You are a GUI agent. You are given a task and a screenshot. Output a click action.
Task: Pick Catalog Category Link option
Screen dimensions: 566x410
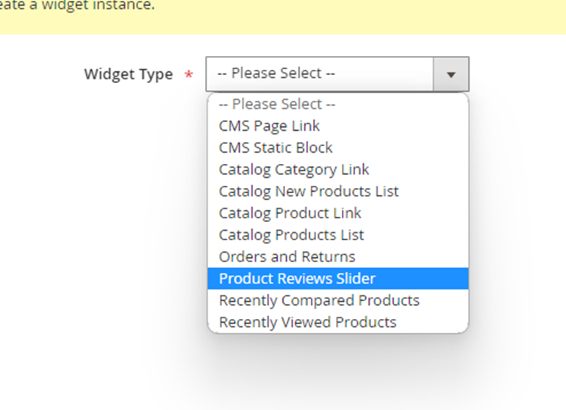point(294,170)
